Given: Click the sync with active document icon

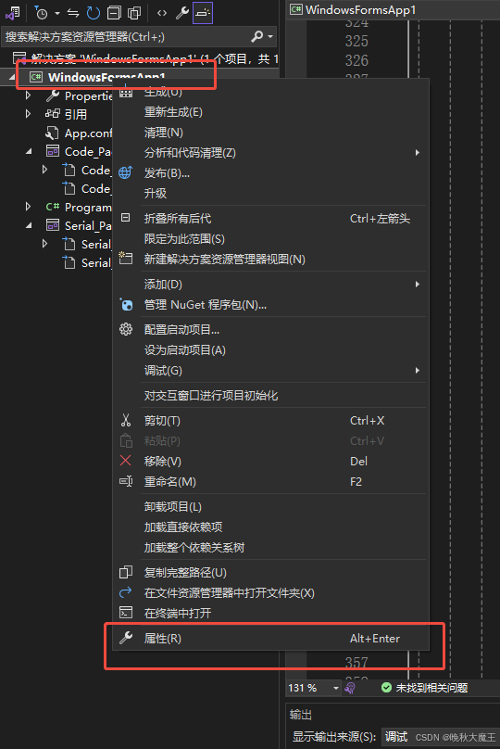Looking at the screenshot, I should point(73,13).
